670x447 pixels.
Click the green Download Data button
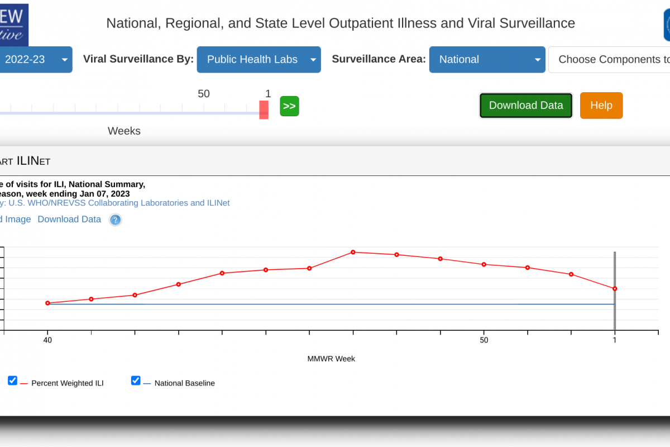pyautogui.click(x=526, y=106)
